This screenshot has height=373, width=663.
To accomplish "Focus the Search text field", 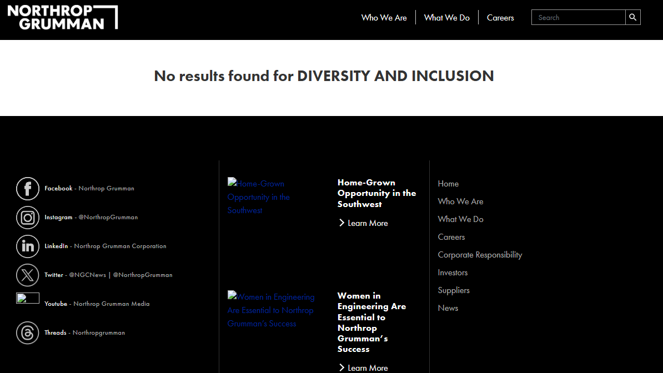I will (x=578, y=17).
